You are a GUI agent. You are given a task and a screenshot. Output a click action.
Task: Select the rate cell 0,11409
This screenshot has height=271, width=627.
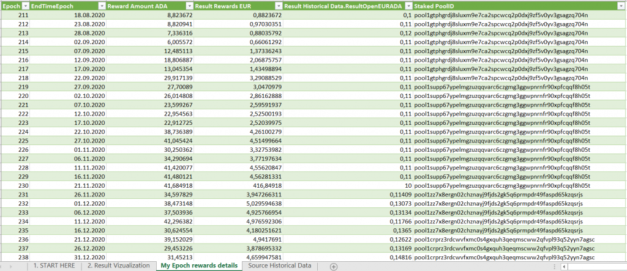click(348, 195)
